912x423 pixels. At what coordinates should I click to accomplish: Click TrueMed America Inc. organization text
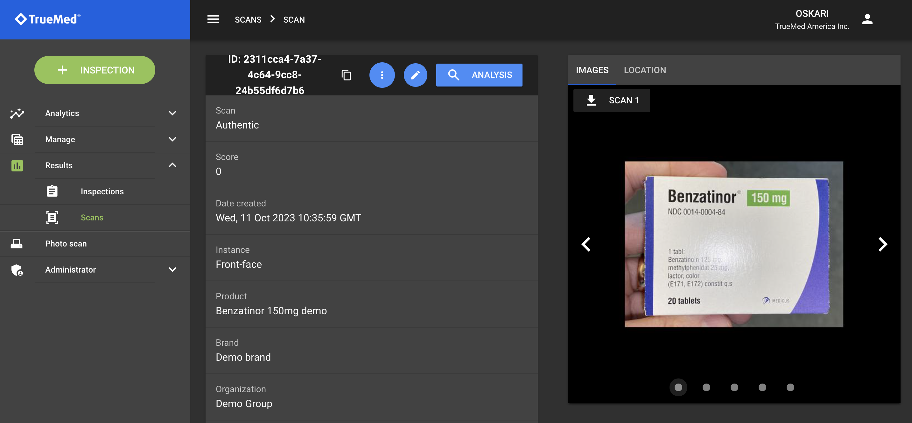tap(812, 26)
